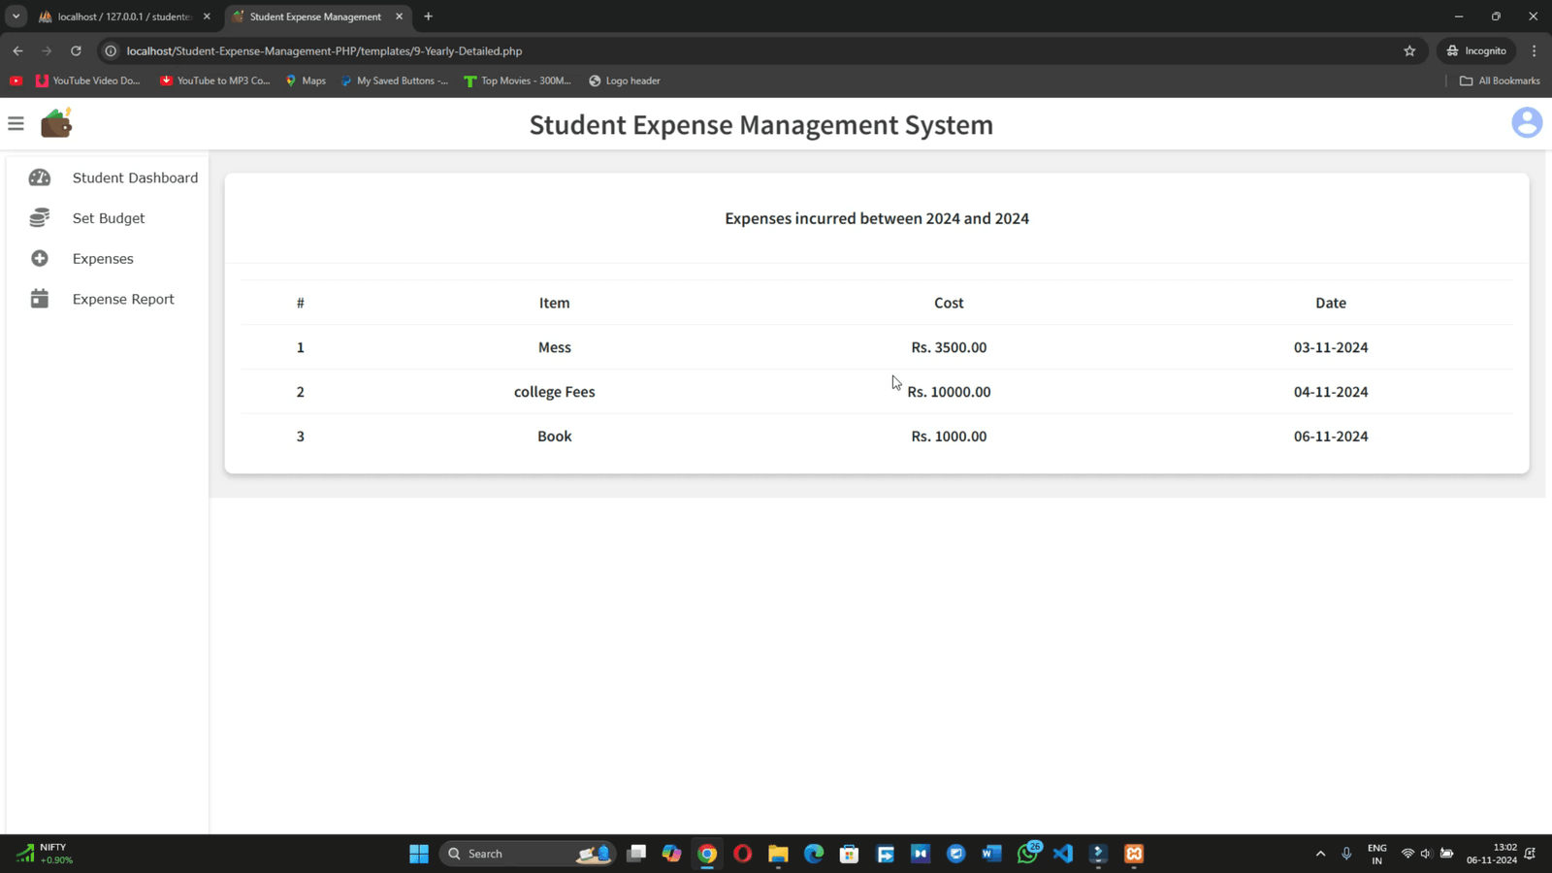Screen dimensions: 1552x873
Task: Toggle the hamburger sidebar menu
Action: click(x=16, y=123)
